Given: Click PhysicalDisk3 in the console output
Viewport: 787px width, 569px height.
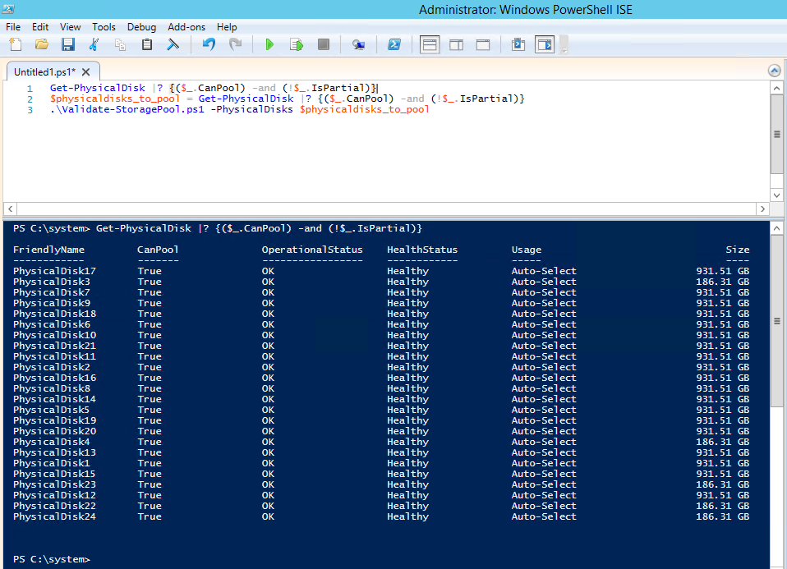Looking at the screenshot, I should point(52,282).
